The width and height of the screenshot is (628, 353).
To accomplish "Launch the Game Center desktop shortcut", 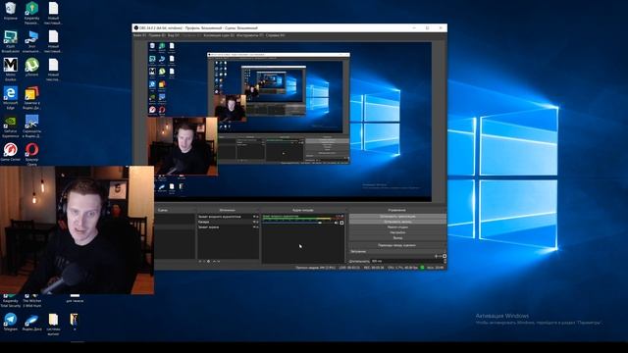I will pyautogui.click(x=11, y=152).
